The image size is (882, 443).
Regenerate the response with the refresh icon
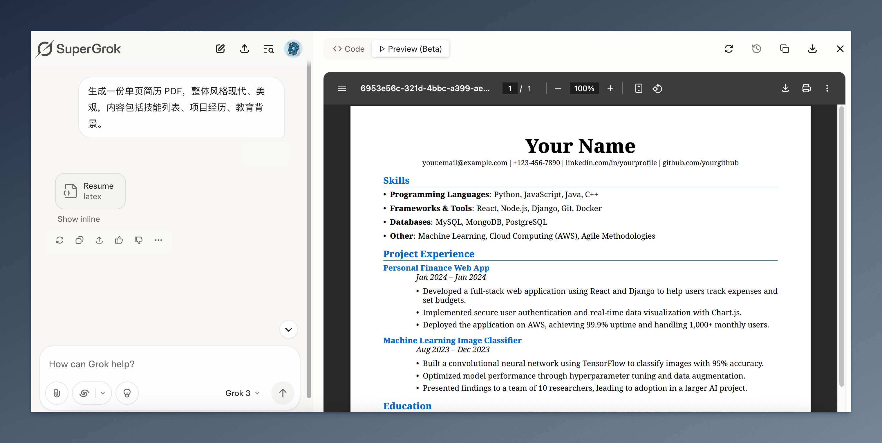(60, 240)
